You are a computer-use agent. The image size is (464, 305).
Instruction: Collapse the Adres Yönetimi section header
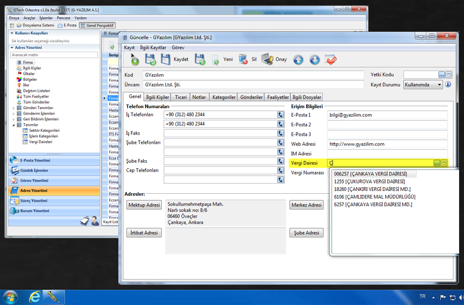(x=12, y=48)
